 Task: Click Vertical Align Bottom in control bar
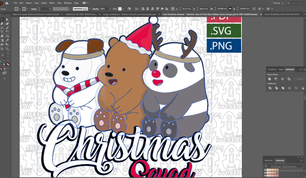(x=167, y=9)
